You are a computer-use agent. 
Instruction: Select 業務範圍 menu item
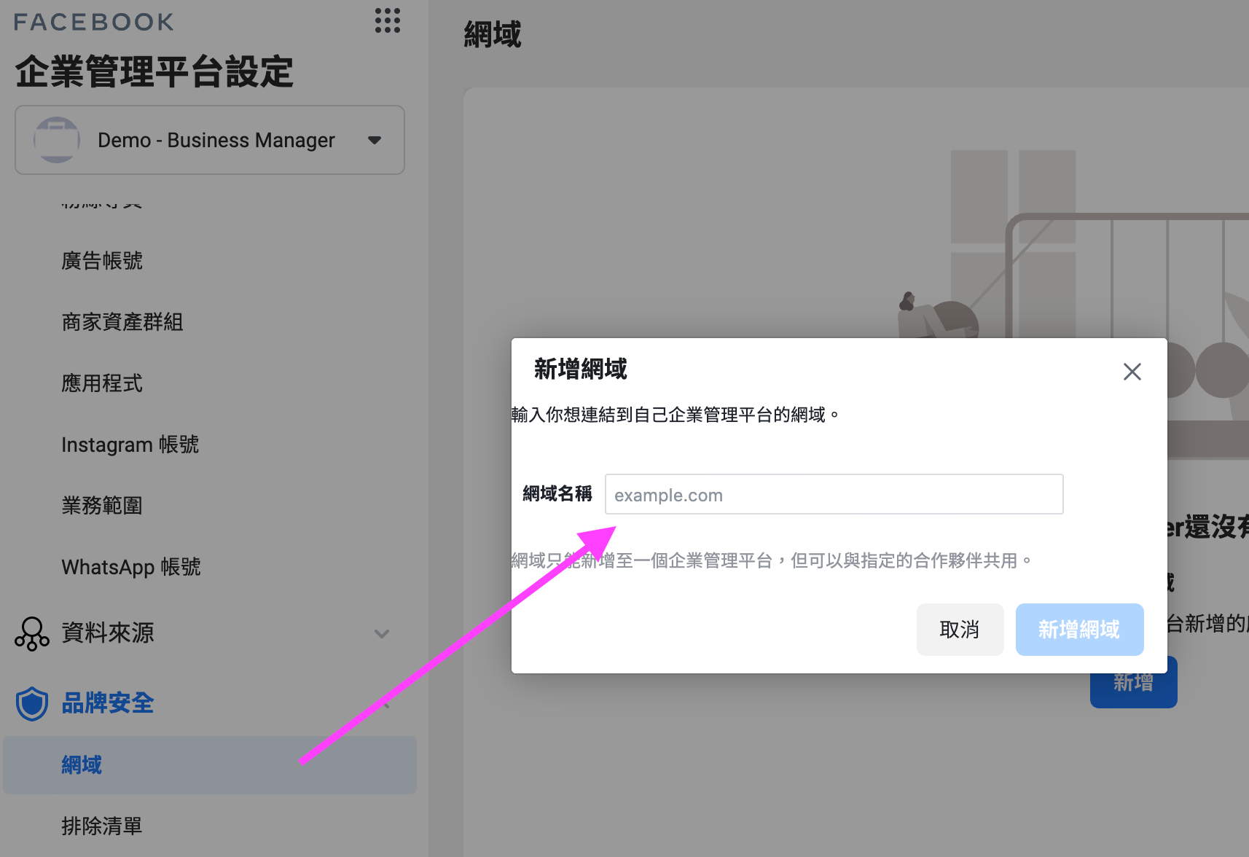tap(102, 506)
